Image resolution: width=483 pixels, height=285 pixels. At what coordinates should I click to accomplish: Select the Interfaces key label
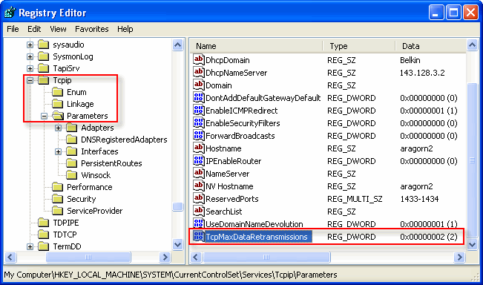(99, 151)
